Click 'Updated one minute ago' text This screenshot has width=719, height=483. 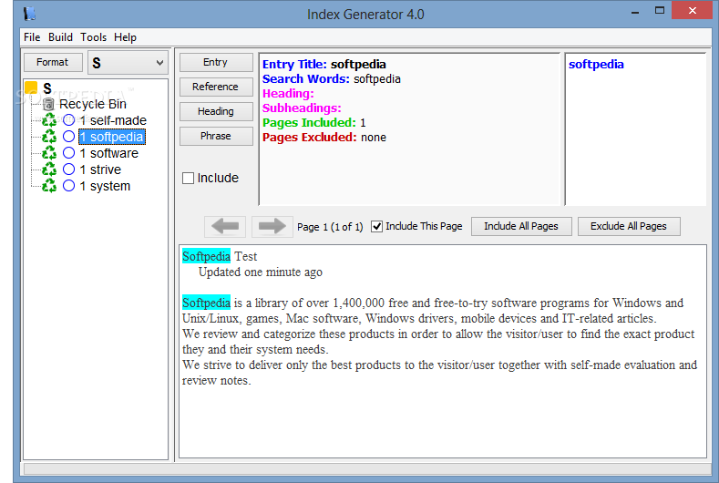[261, 272]
